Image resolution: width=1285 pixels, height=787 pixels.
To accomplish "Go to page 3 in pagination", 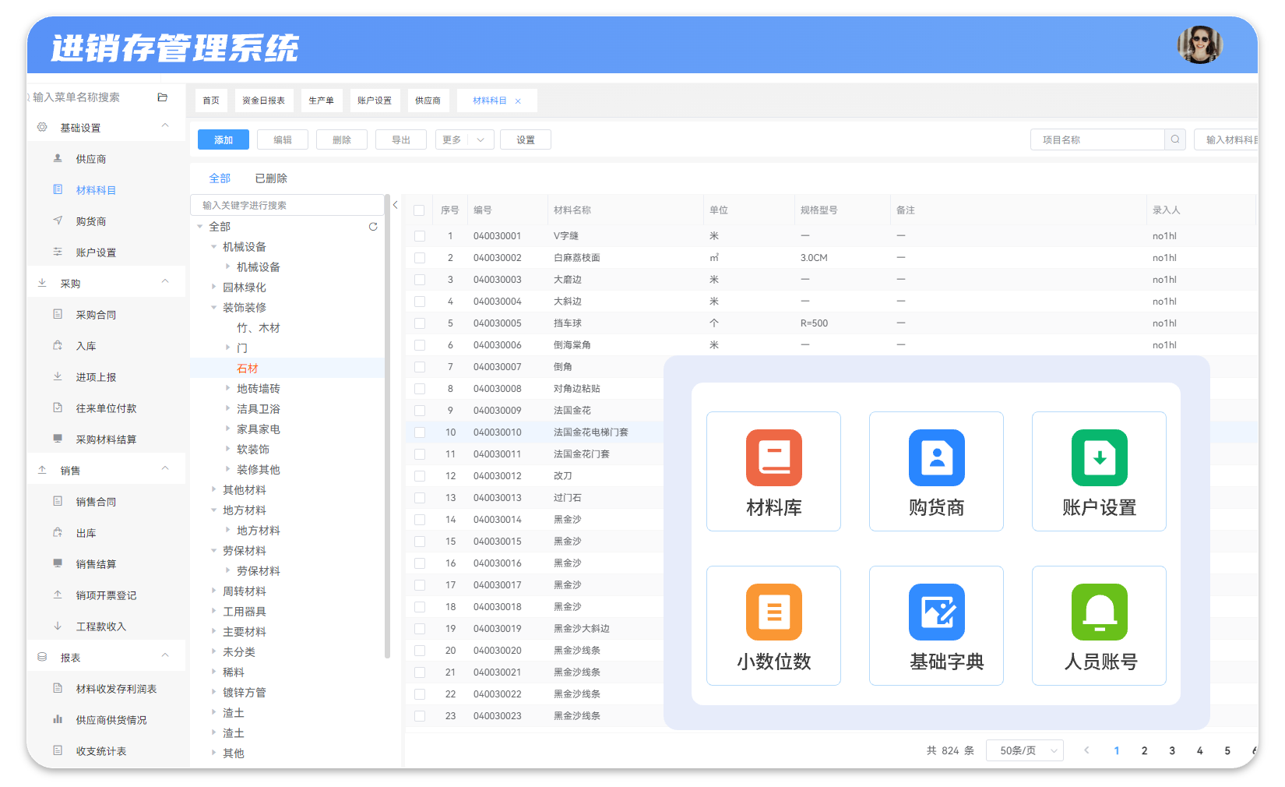I will (x=1172, y=751).
